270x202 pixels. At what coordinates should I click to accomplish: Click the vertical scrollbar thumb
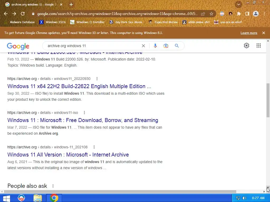268,100
